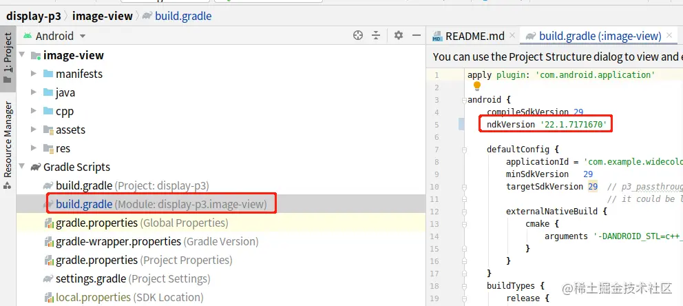Collapse the image-view module node

click(22, 55)
